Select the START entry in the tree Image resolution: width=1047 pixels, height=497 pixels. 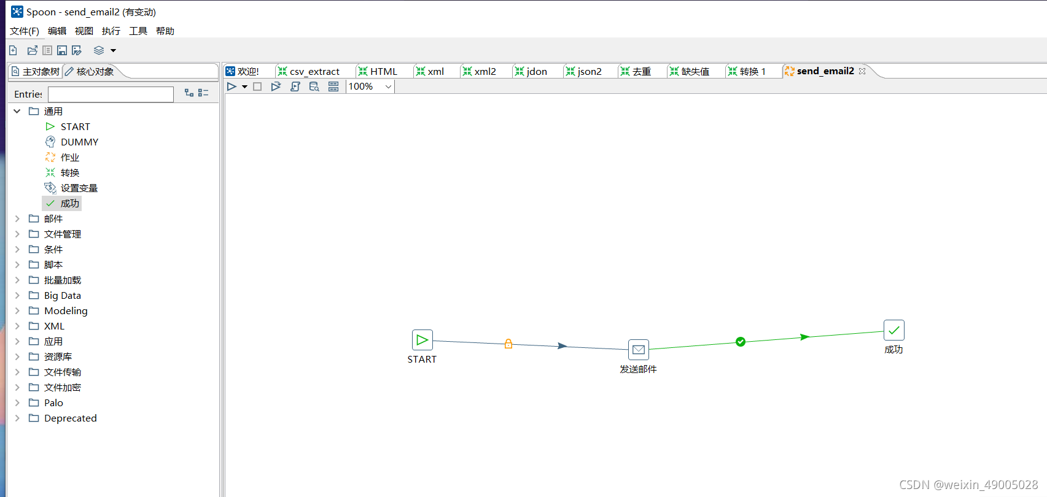(x=75, y=126)
